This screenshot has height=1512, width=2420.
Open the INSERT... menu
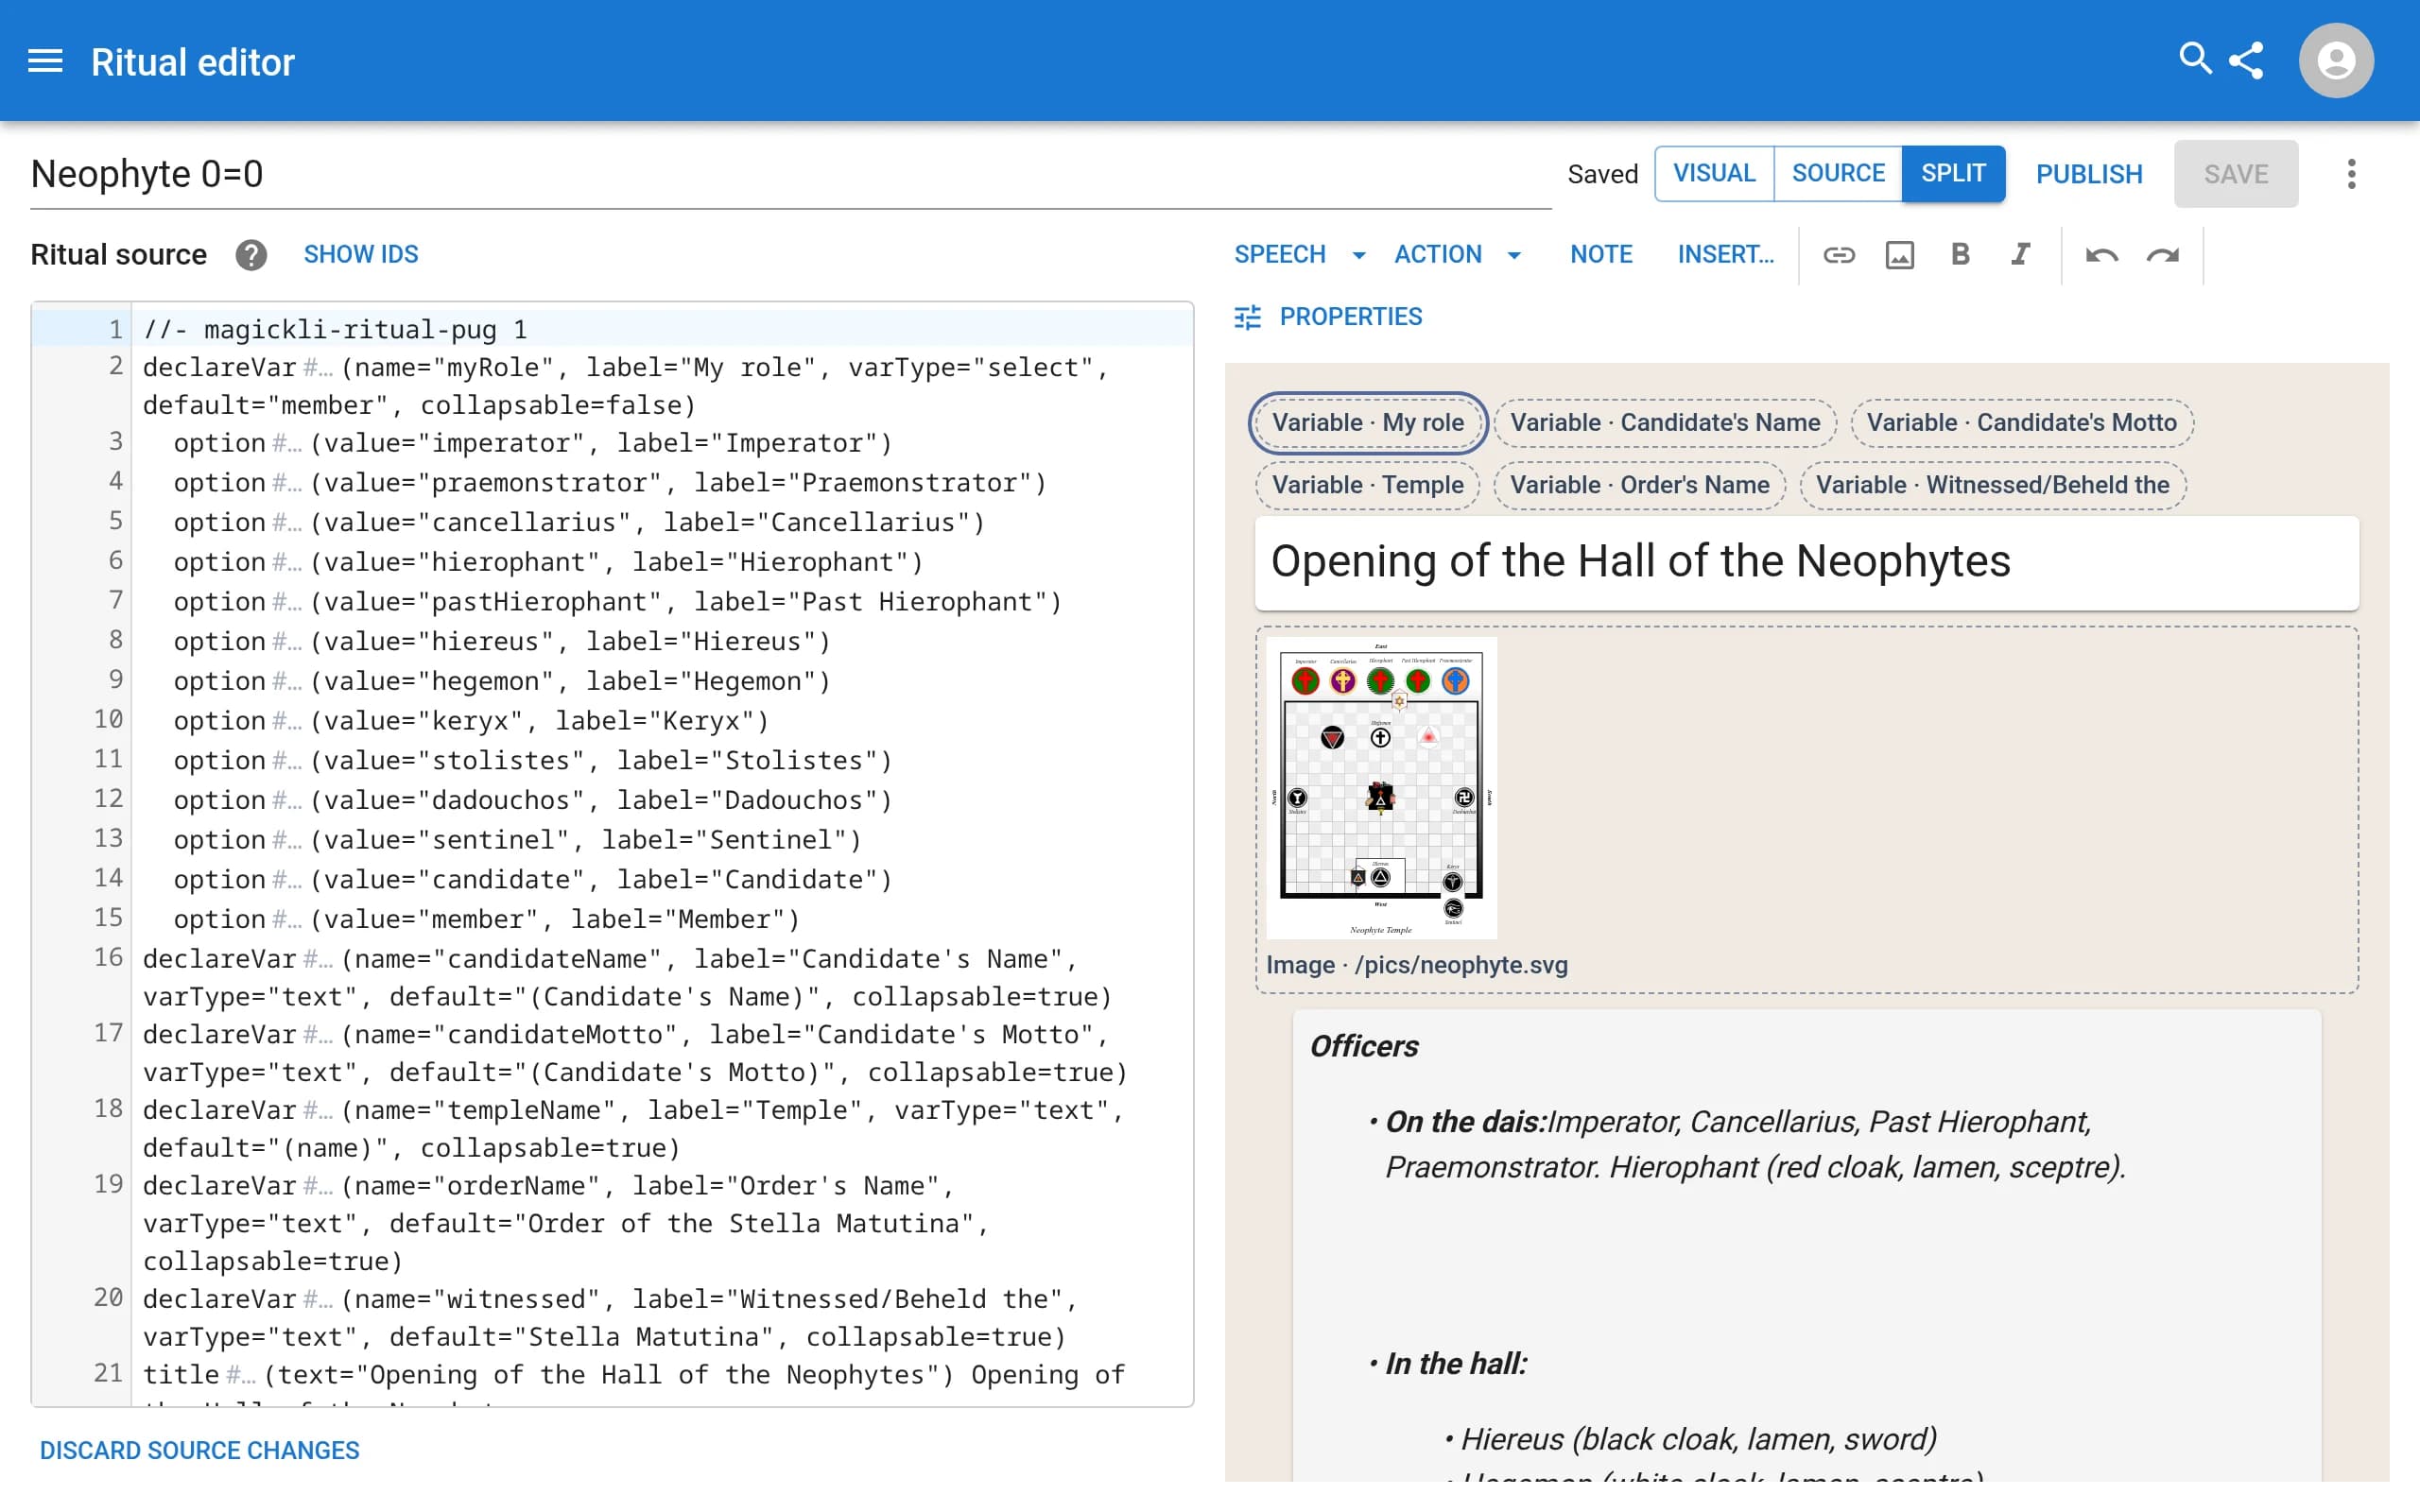(x=1726, y=254)
